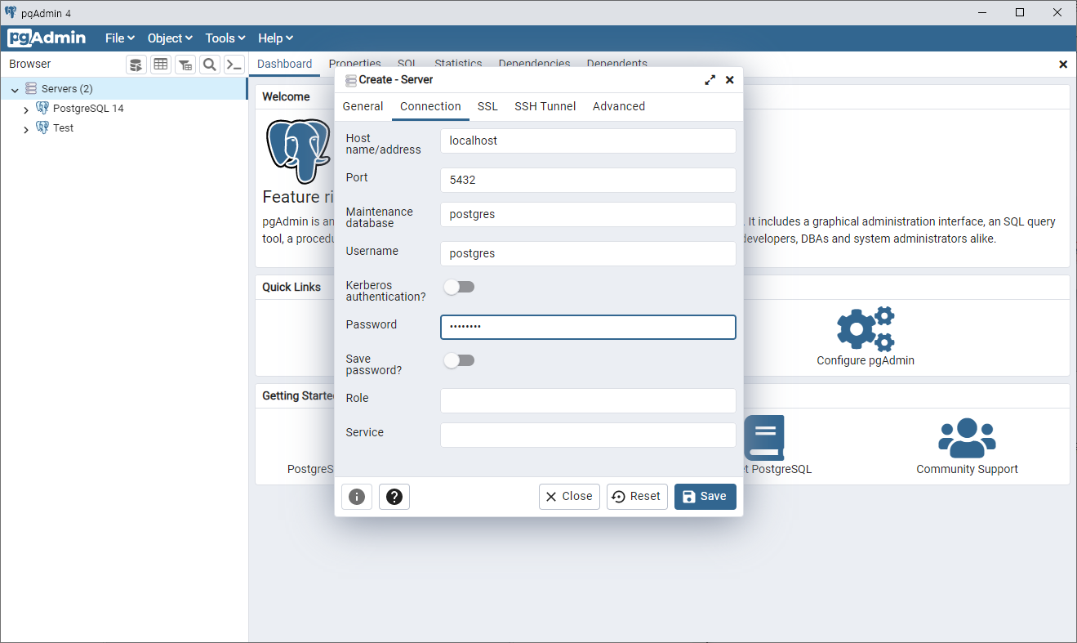The width and height of the screenshot is (1077, 643).
Task: Open the SSH Tunnel tab
Action: point(545,106)
